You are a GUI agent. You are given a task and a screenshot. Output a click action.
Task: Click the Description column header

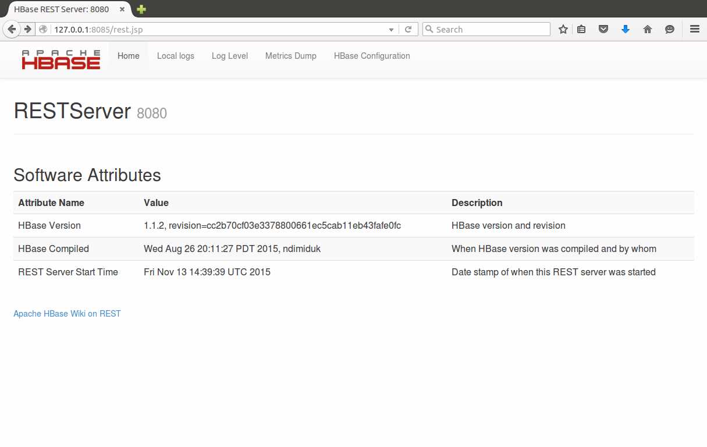point(477,203)
